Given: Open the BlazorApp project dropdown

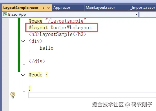Looking at the screenshot, I should pyautogui.click(x=137, y=15).
